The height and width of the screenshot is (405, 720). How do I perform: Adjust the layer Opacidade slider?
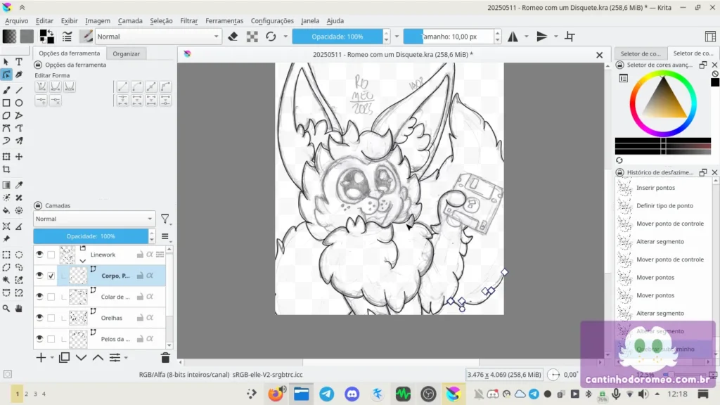coord(91,236)
